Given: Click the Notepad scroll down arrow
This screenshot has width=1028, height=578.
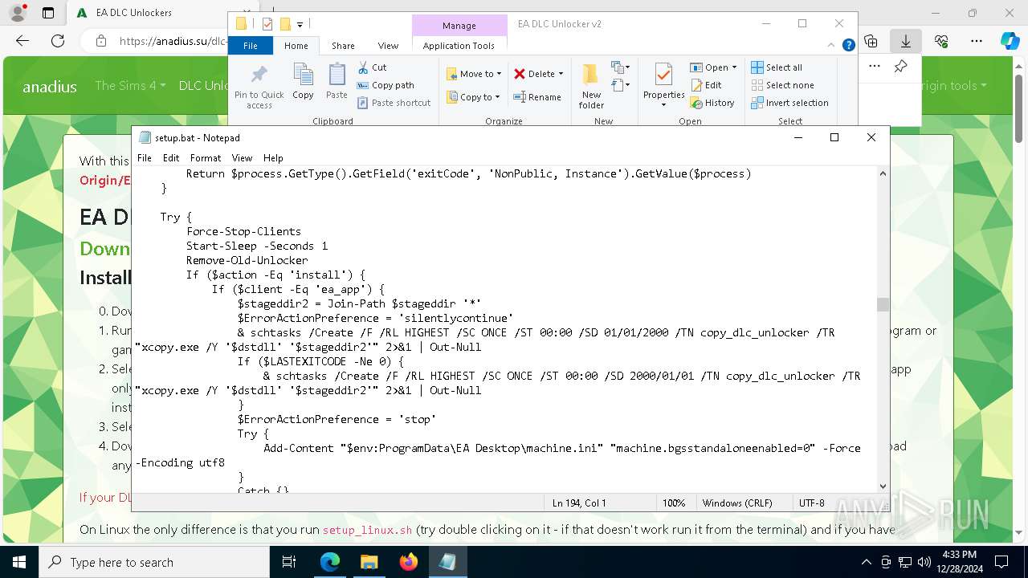Looking at the screenshot, I should (883, 486).
